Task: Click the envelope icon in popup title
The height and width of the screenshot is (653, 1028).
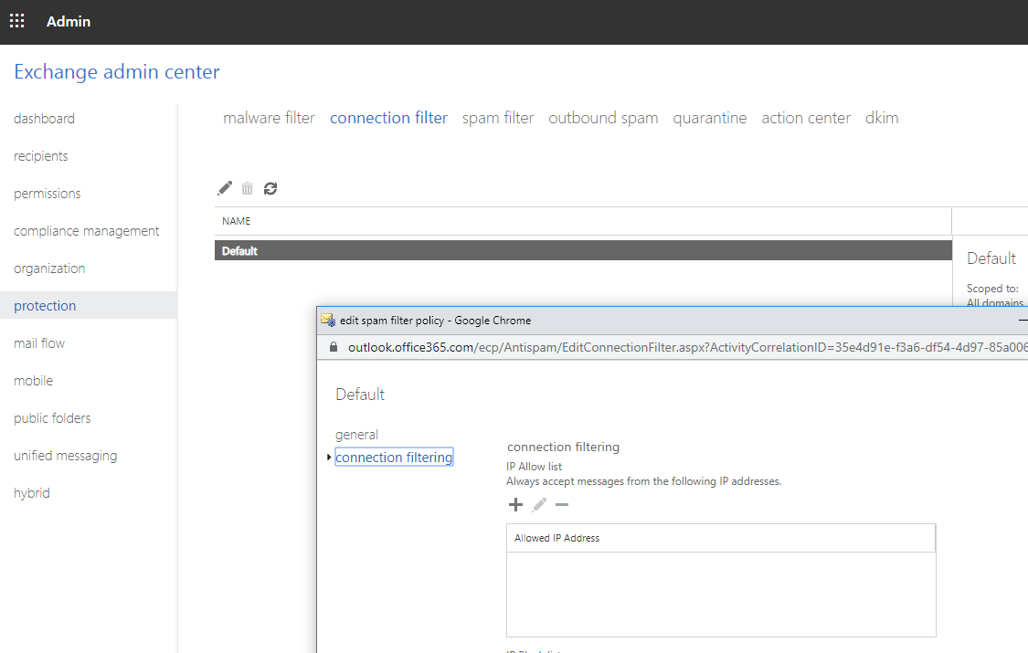Action: click(x=328, y=320)
